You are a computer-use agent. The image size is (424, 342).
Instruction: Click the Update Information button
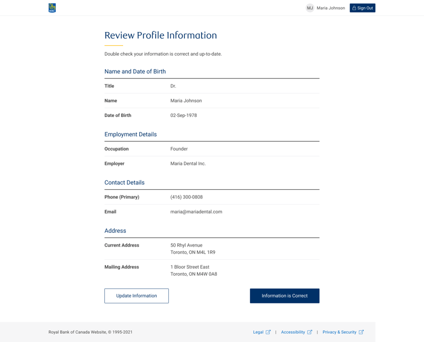[136, 296]
